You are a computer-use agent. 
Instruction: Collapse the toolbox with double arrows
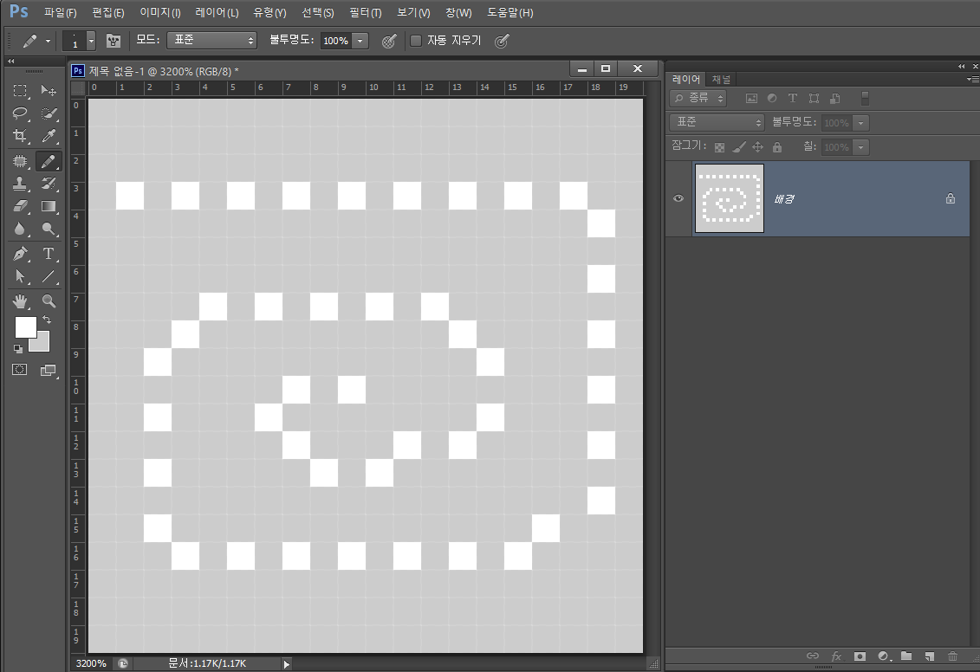pos(10,61)
